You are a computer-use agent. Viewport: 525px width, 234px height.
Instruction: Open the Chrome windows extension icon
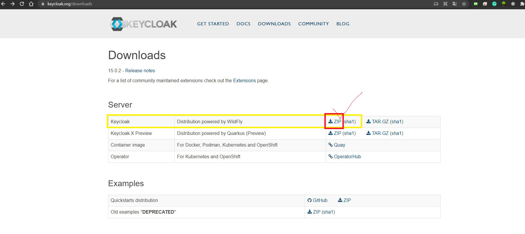coord(485,4)
